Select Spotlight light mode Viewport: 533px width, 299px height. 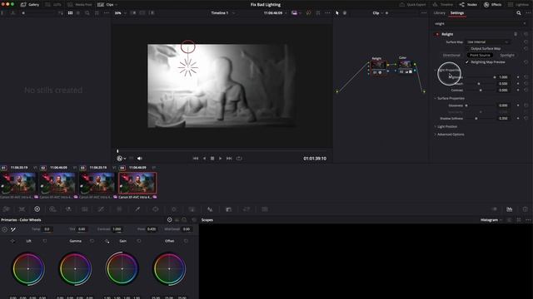[x=507, y=56]
